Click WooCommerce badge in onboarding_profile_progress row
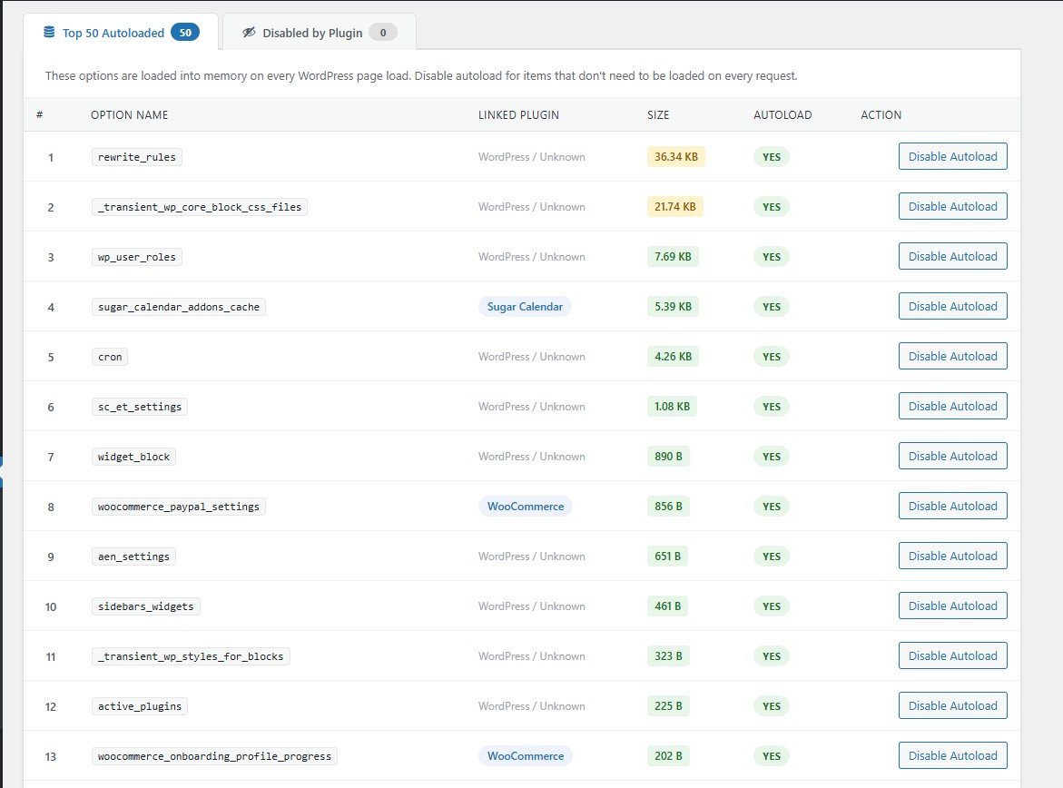The height and width of the screenshot is (788, 1063). tap(526, 756)
